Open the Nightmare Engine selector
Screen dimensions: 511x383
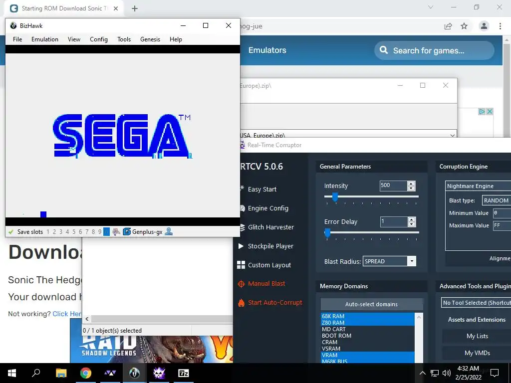click(478, 186)
